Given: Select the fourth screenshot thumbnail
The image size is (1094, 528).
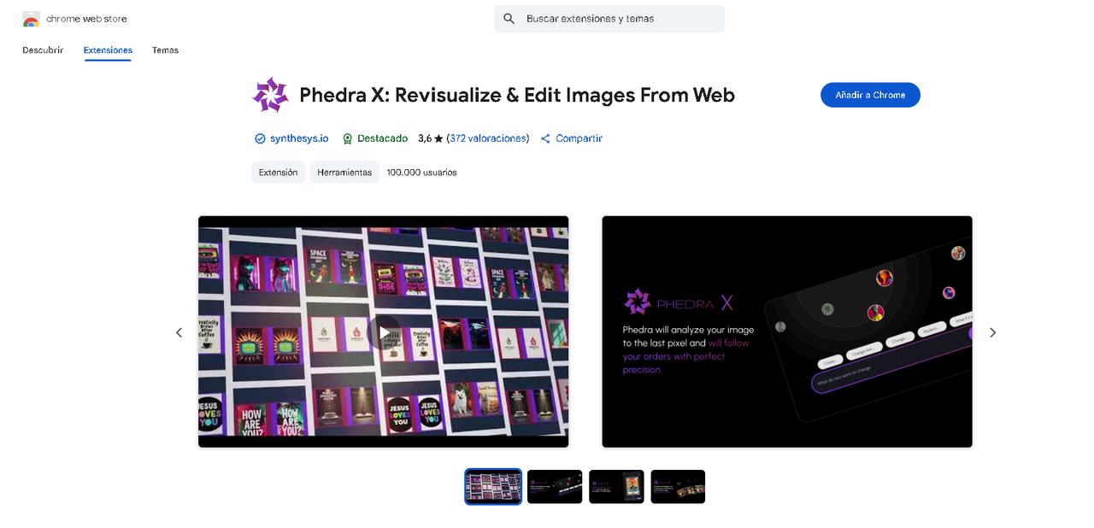Looking at the screenshot, I should click(x=678, y=487).
